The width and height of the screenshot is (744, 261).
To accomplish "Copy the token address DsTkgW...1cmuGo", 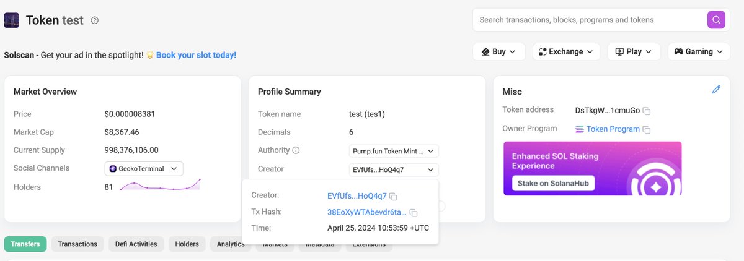I will [x=646, y=111].
